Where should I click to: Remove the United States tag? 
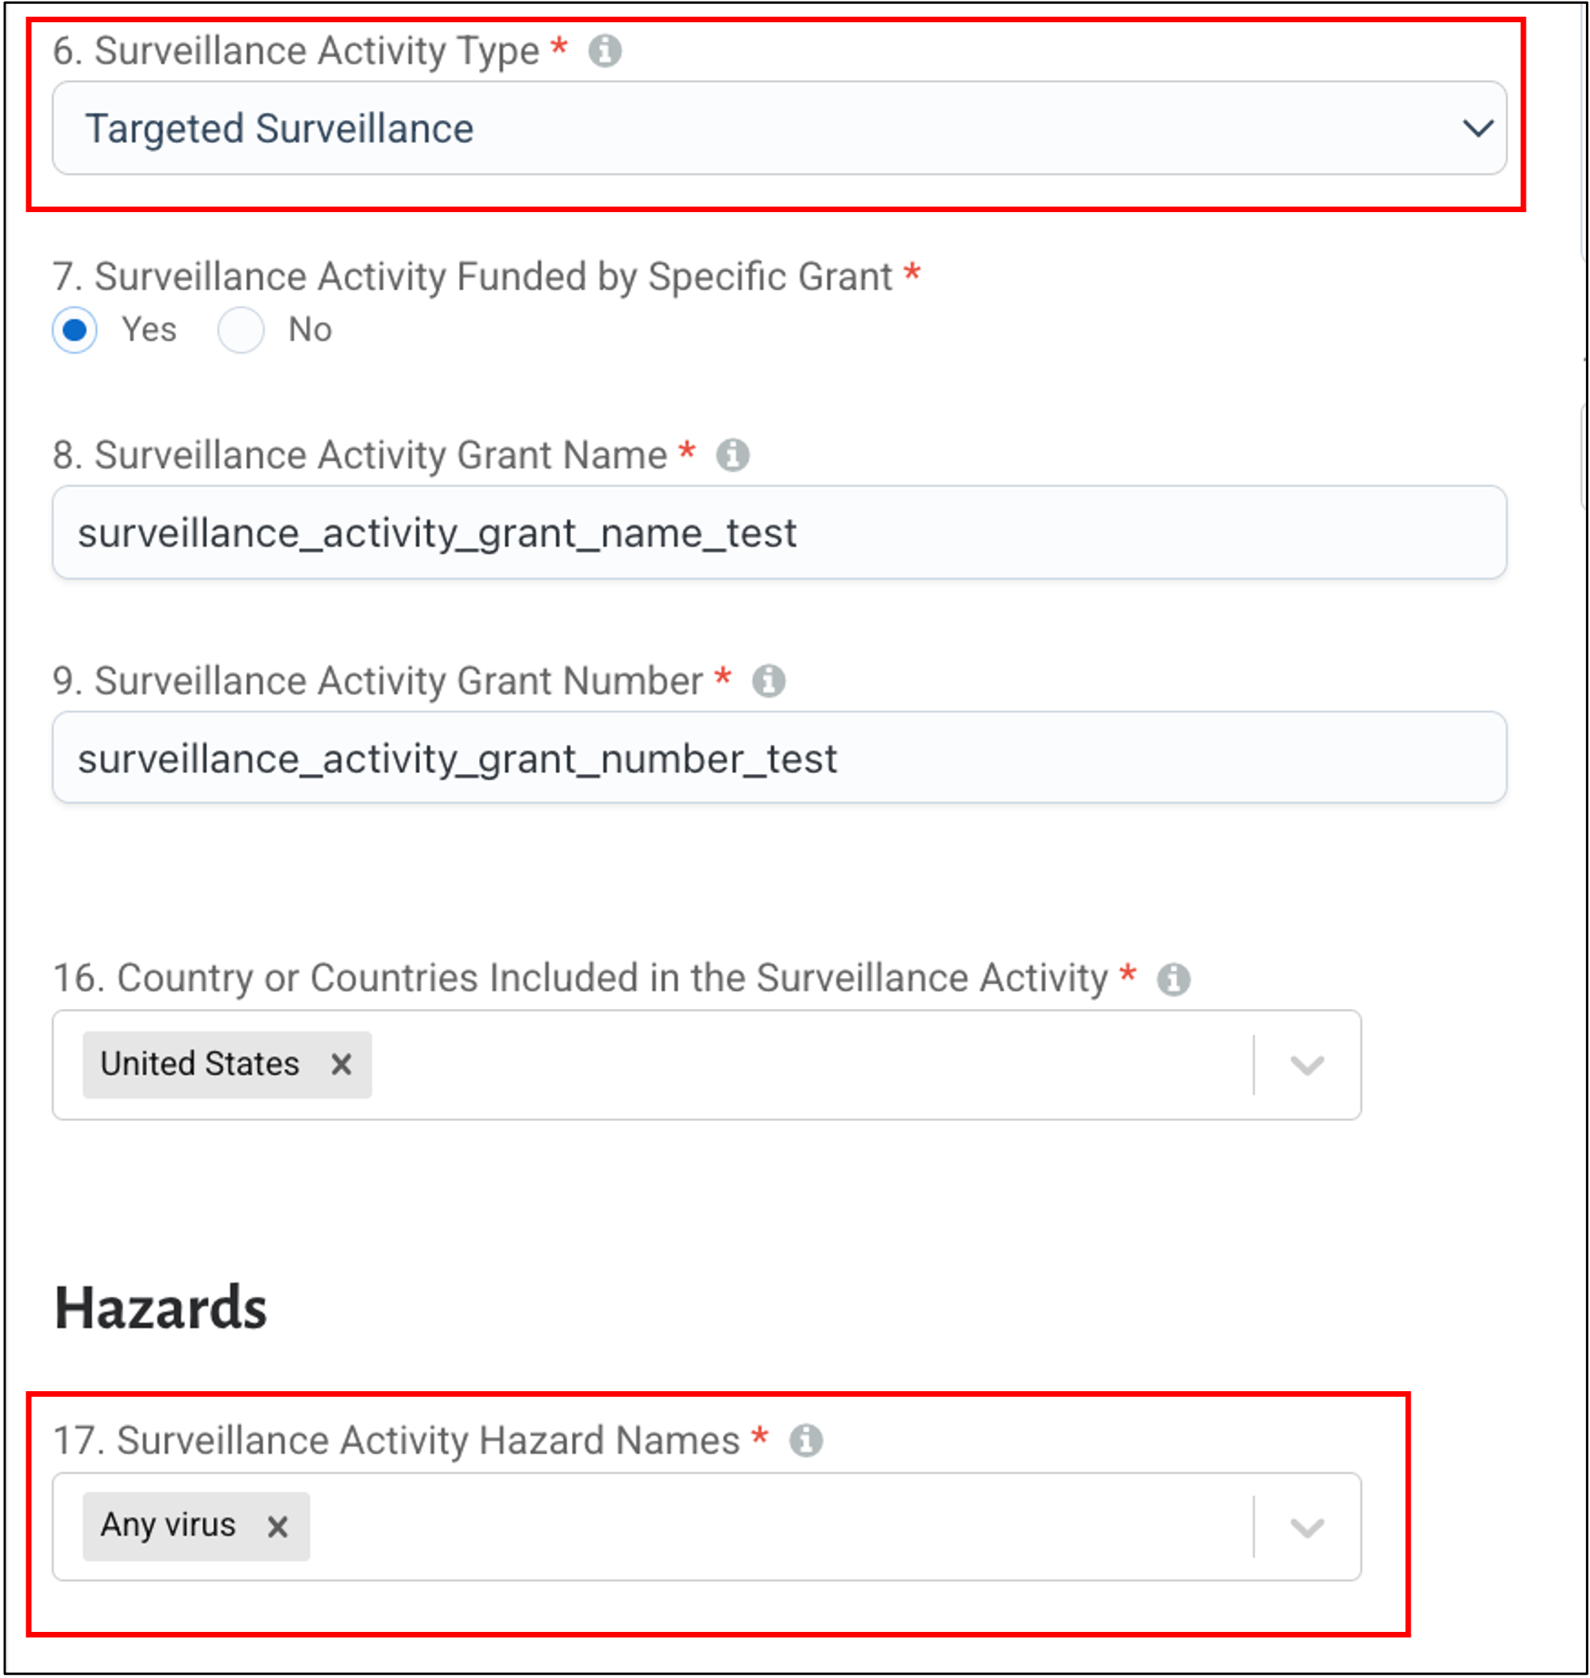pos(342,1064)
